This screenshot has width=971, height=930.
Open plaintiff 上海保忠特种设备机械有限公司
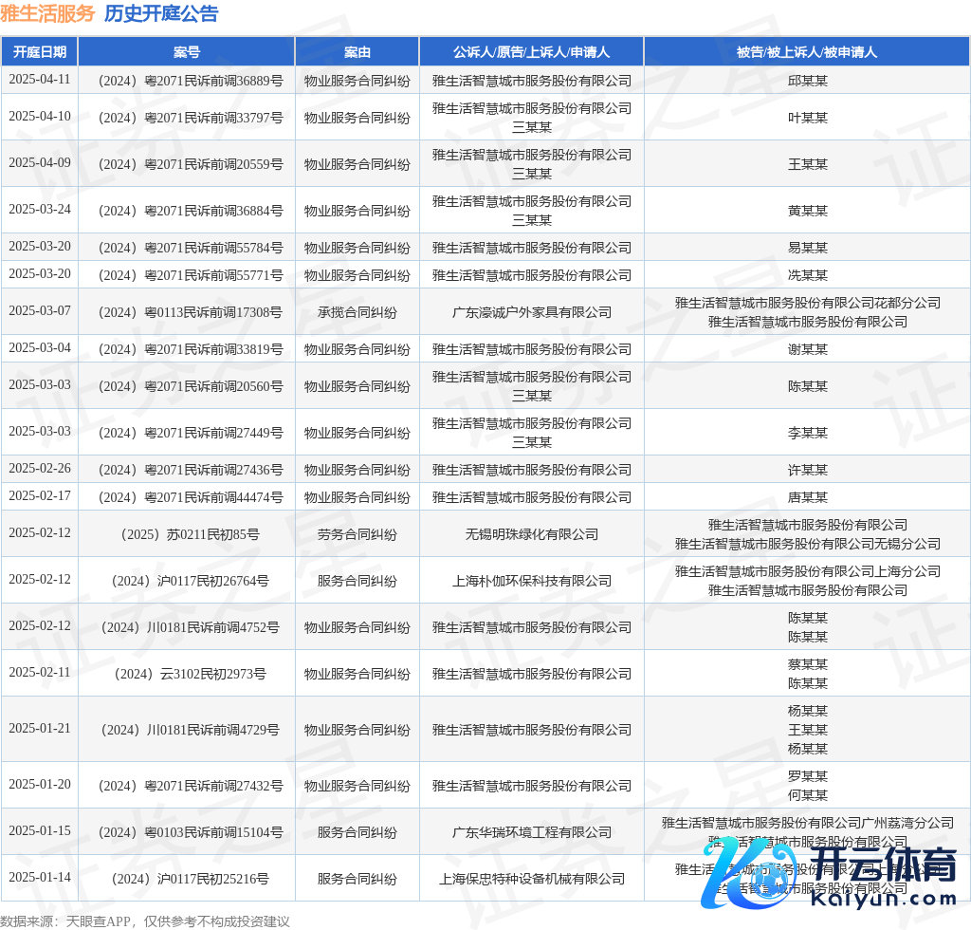pos(531,879)
